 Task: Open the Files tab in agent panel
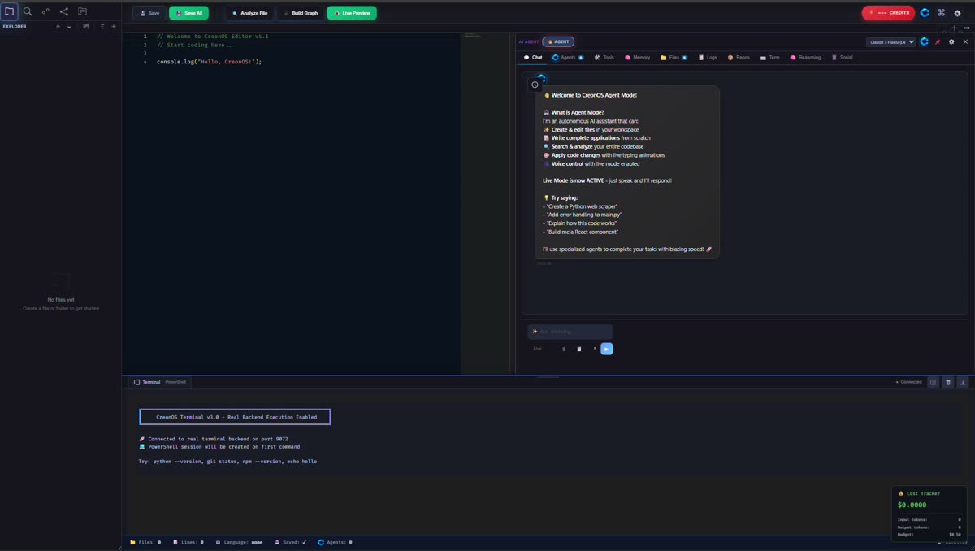pos(674,58)
